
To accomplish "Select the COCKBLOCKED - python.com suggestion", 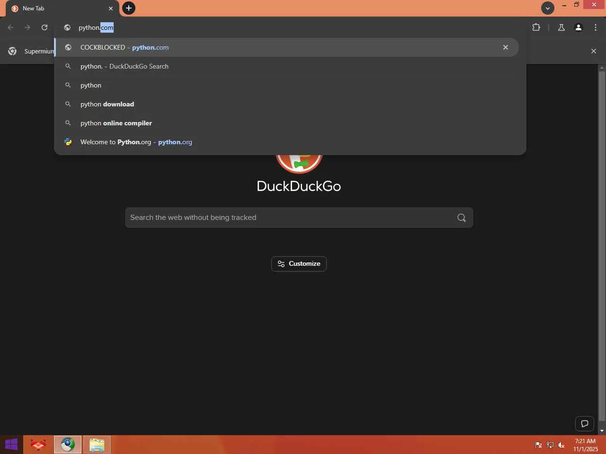I will coord(287,47).
